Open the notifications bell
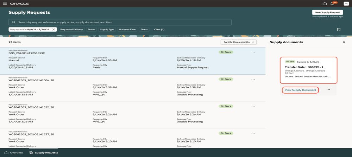 tap(332, 4)
